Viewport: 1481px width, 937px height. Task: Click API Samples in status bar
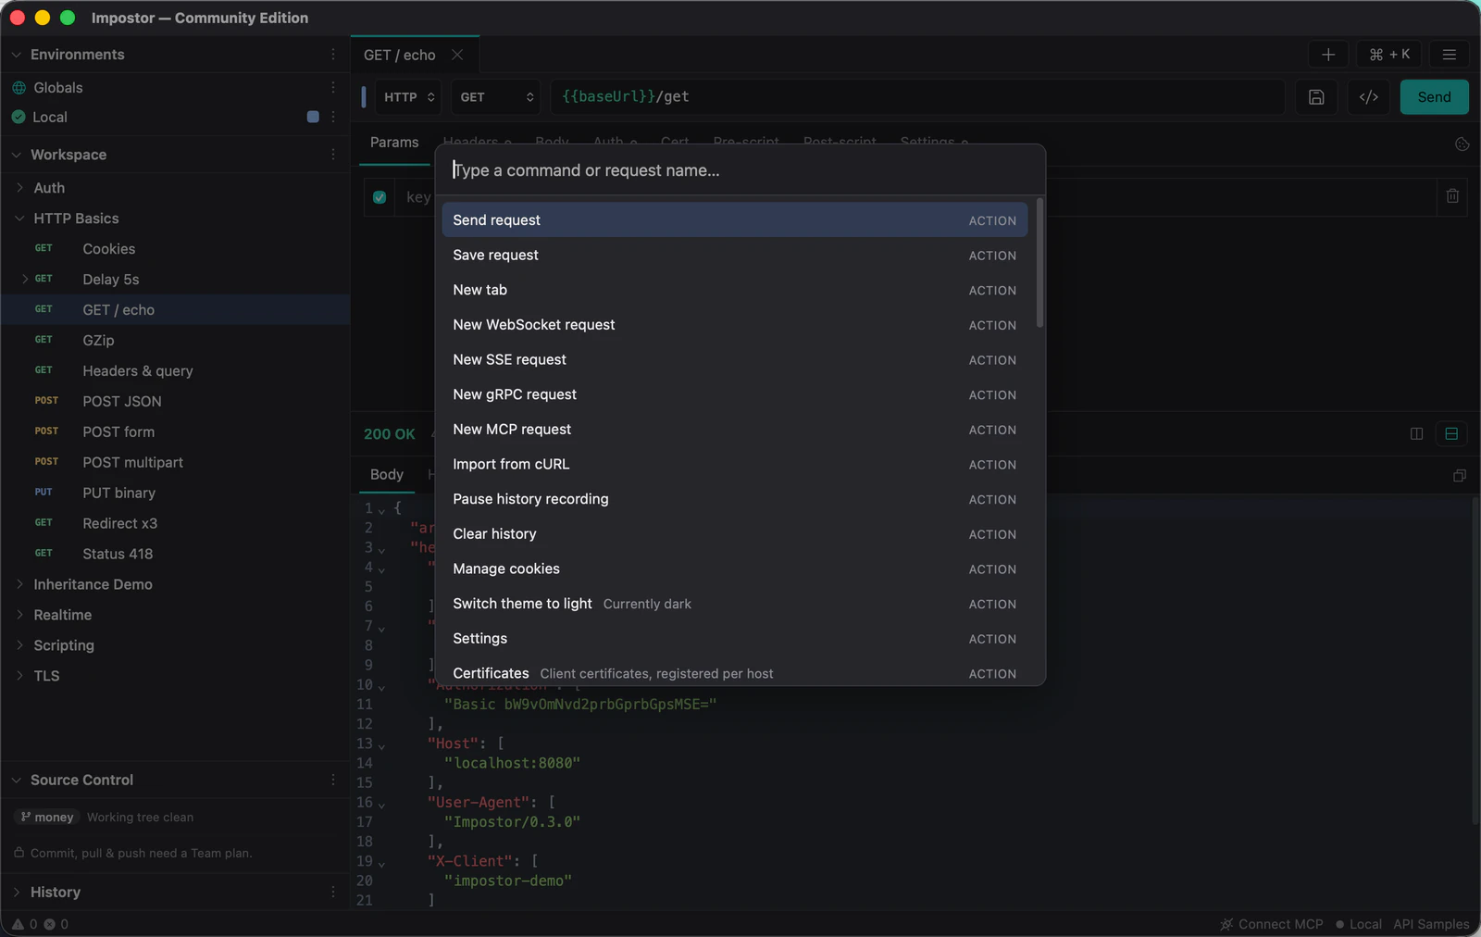point(1431,924)
